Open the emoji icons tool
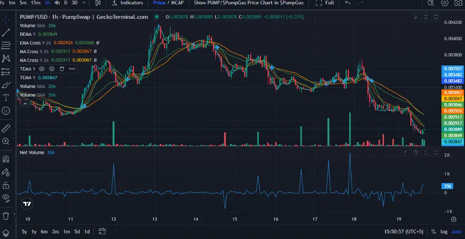465x239 pixels. click(6, 111)
